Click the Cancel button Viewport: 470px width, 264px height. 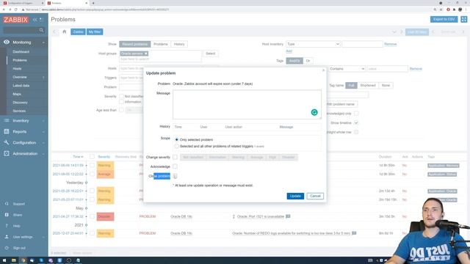(315, 196)
